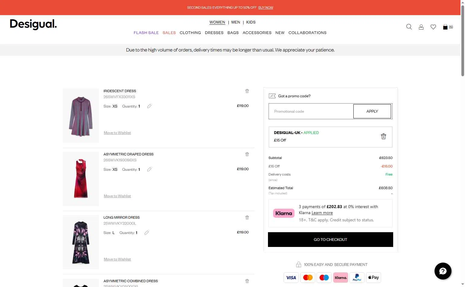Viewport: 465px width, 287px height.
Task: Open the COLLABORATIONS menu
Action: coord(307,33)
